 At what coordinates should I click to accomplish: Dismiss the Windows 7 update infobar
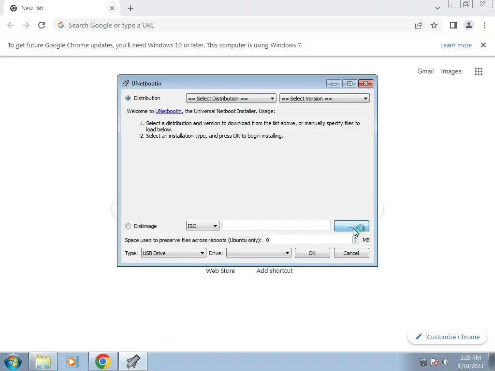pos(483,45)
